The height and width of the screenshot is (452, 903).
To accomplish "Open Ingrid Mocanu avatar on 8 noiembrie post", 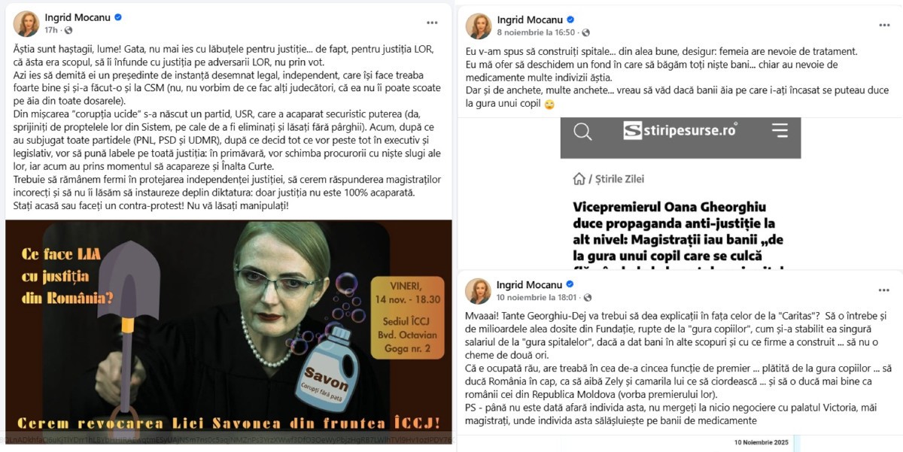I will pos(479,26).
